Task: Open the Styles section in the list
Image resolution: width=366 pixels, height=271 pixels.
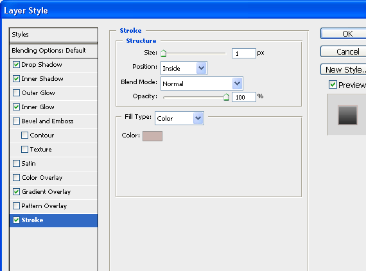Action: (53, 35)
